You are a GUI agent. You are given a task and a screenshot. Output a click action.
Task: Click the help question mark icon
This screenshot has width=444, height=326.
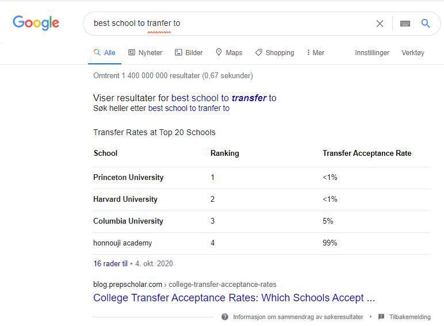tap(225, 317)
